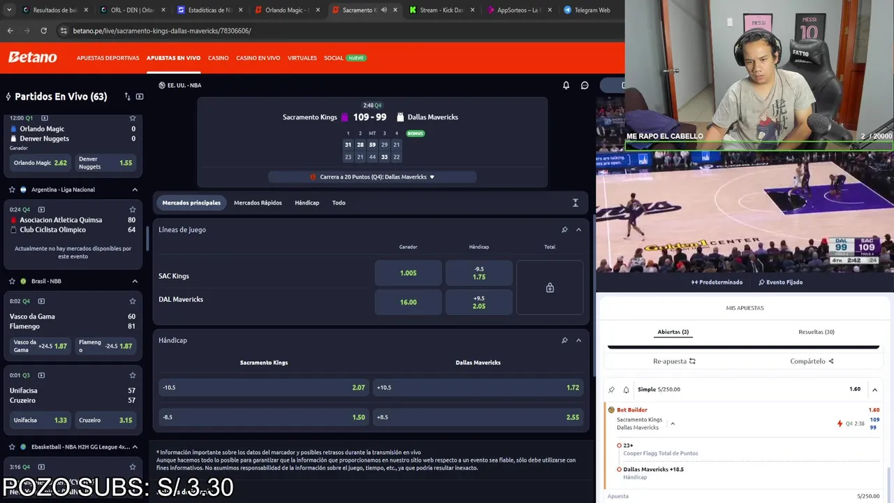The width and height of the screenshot is (894, 503).
Task: Collapse the Ebasketball NBA H2H GG League section
Action: pyautogui.click(x=135, y=446)
